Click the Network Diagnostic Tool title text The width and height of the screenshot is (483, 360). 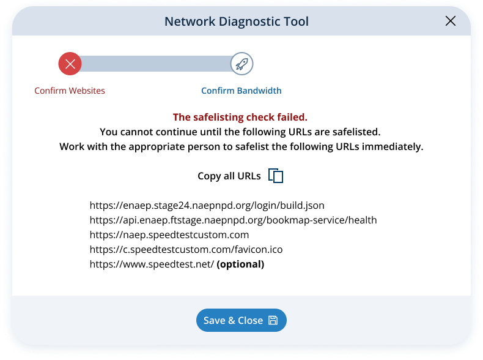click(x=237, y=21)
